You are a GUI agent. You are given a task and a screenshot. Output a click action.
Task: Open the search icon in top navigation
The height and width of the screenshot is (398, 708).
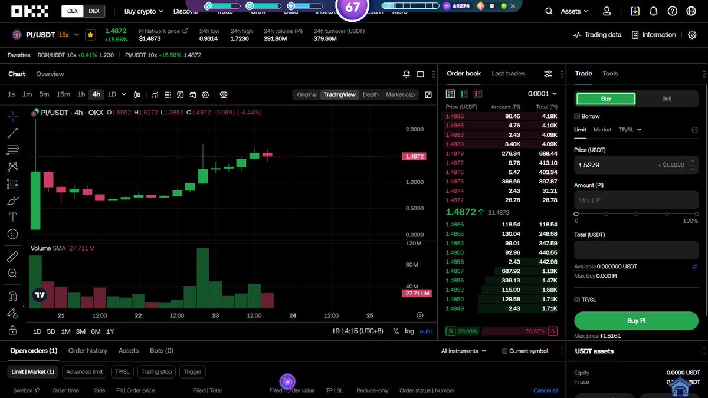coord(549,11)
